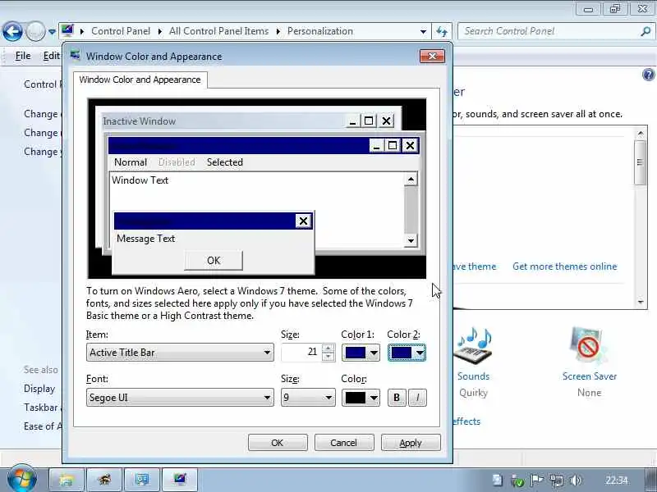
Task: Click the dialog title bar icon
Action: [75, 55]
